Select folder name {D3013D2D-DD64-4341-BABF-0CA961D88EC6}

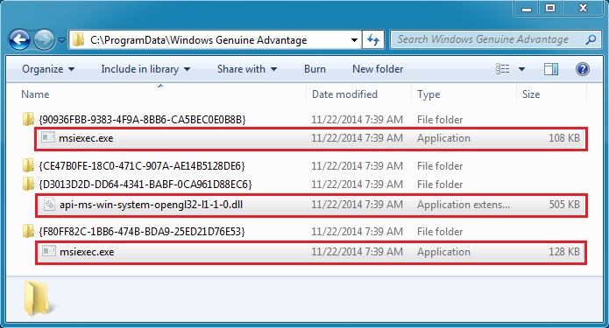pyautogui.click(x=145, y=185)
